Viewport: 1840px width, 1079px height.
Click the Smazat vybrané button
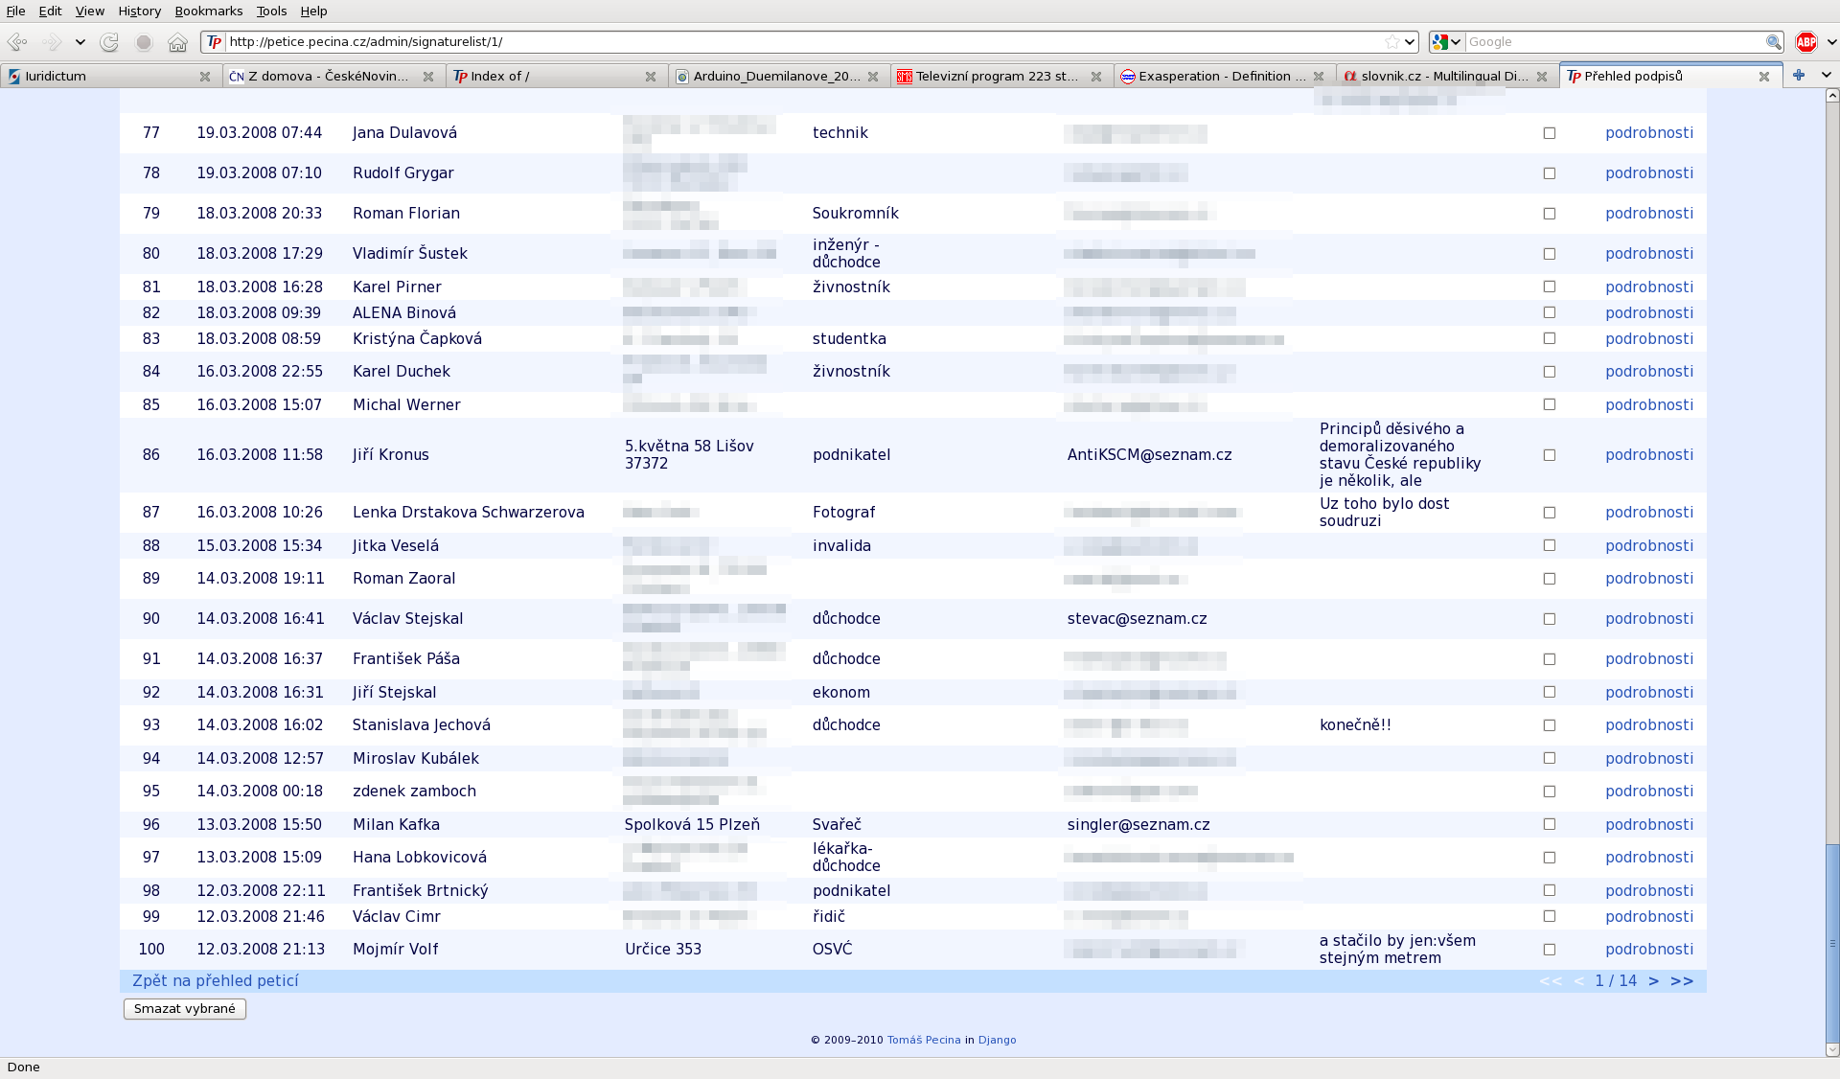185,1009
